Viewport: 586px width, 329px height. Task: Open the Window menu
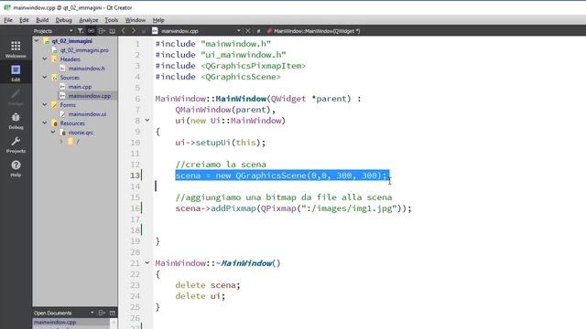click(136, 20)
